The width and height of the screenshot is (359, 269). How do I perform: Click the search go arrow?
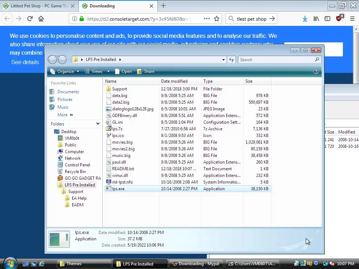pyautogui.click(x=272, y=19)
